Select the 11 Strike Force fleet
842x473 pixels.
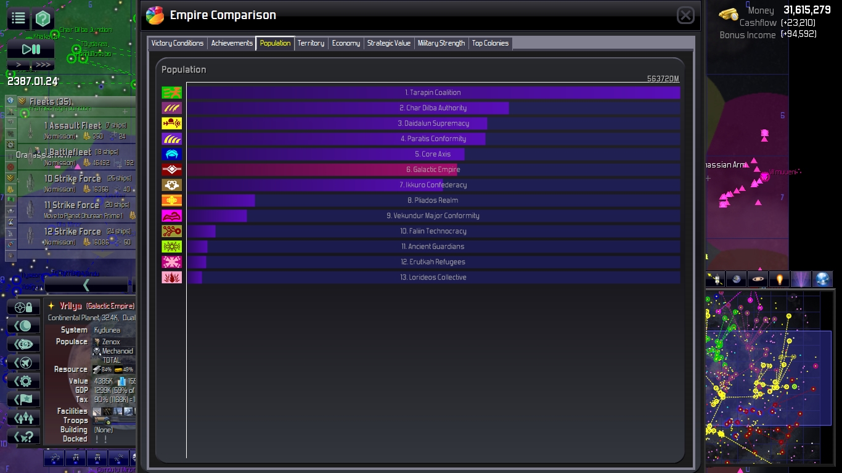(x=76, y=209)
